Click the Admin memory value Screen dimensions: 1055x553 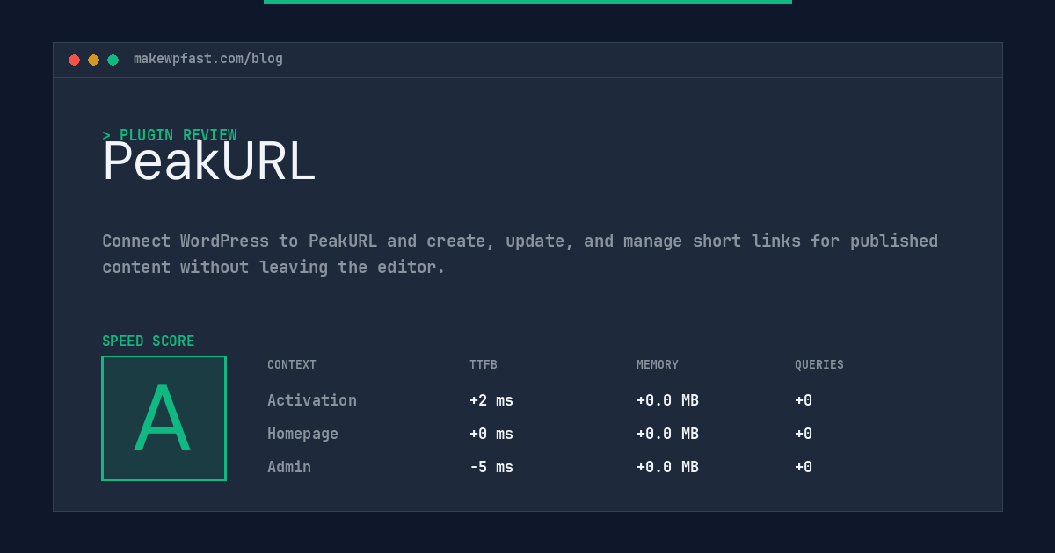click(x=667, y=467)
